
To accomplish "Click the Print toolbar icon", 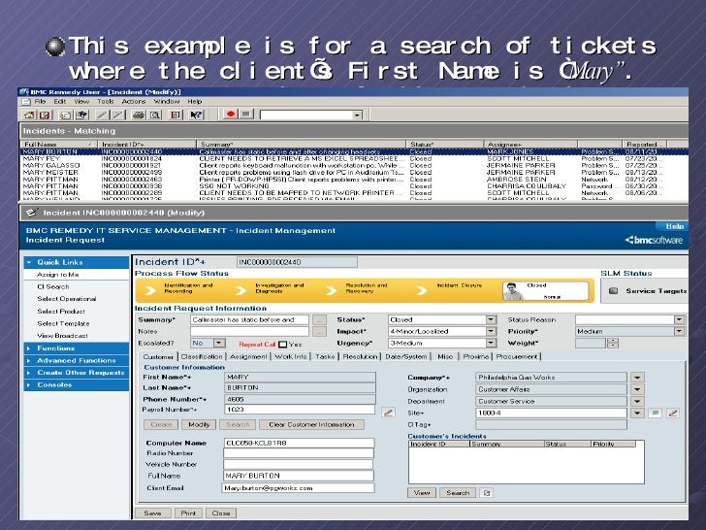I will (139, 115).
